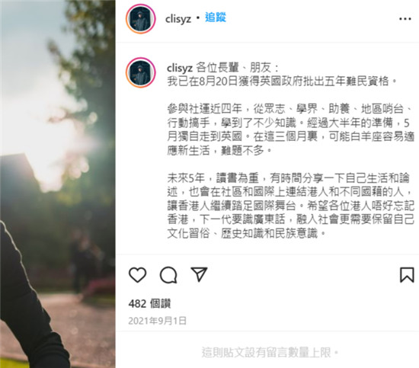Like the post with the heart icon

point(138,275)
